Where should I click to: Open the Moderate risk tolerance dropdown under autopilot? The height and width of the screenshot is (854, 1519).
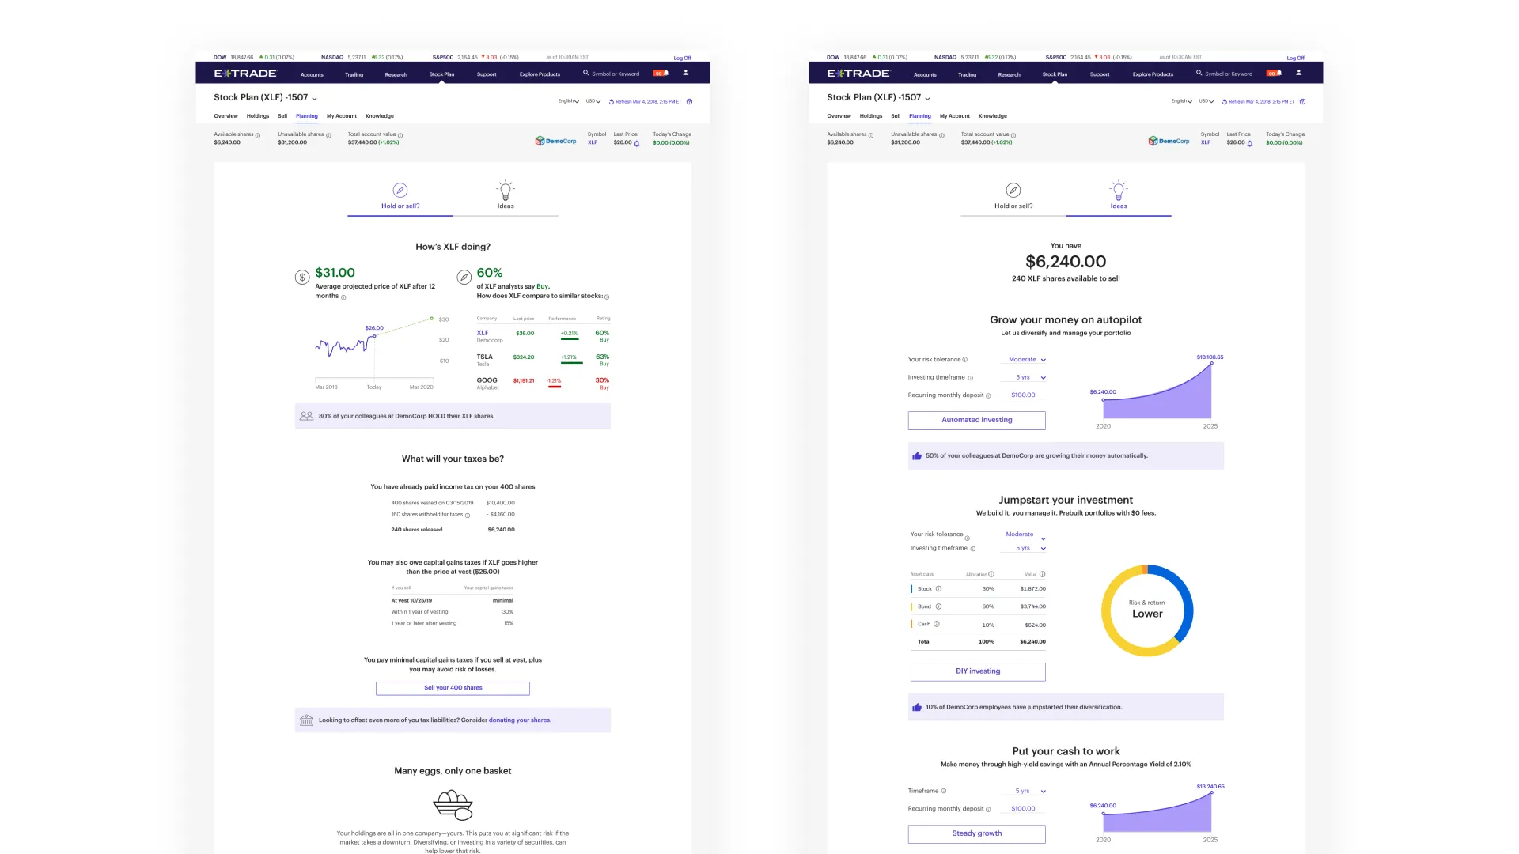point(1026,360)
